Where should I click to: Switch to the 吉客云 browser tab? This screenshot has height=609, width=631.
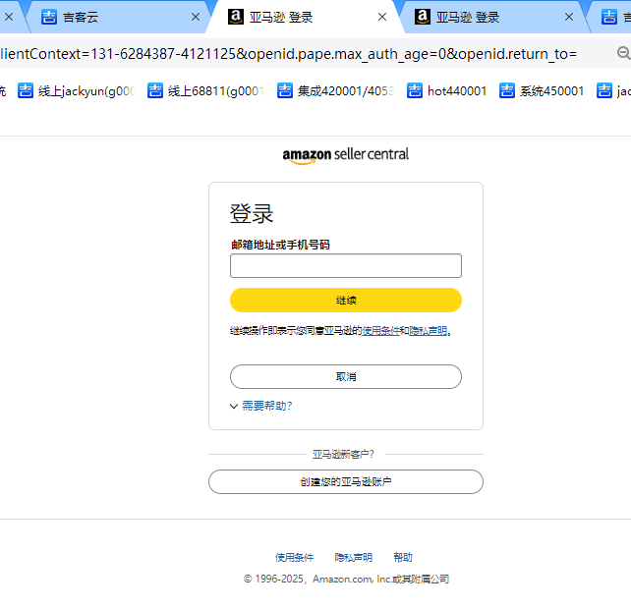coord(108,17)
